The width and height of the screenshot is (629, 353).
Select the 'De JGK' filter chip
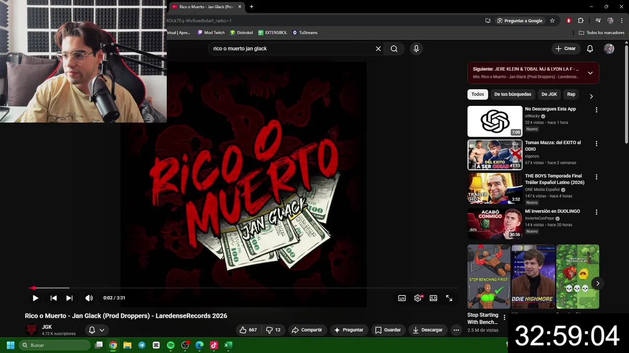click(x=549, y=94)
